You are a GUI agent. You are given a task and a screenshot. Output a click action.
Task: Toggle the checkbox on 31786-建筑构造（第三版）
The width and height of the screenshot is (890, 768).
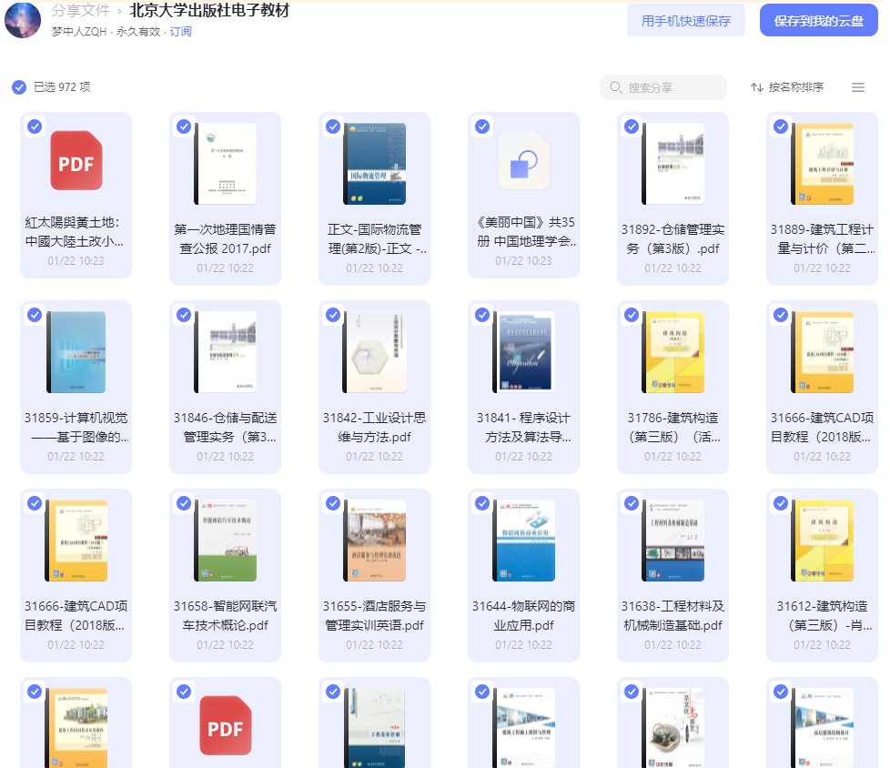(x=632, y=315)
